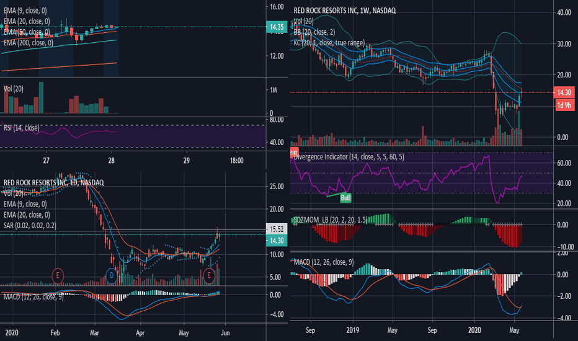Click the green 14.35 price tag
578x341 pixels.
coord(277,27)
